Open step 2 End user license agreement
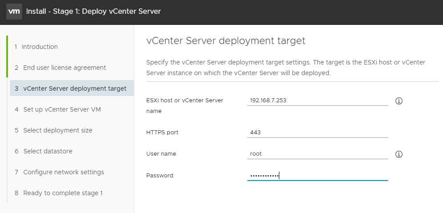Viewport: 443px width, 213px height. point(60,68)
